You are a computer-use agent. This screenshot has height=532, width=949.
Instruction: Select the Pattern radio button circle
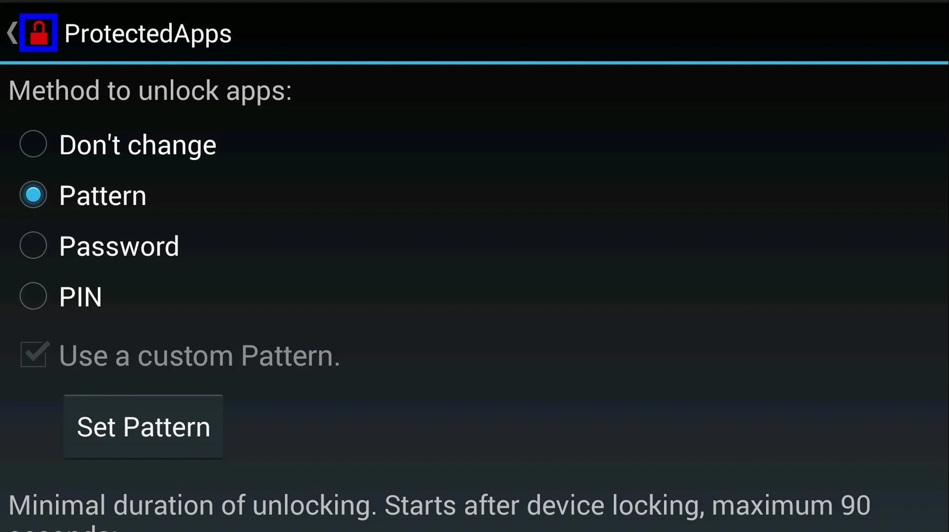tap(33, 194)
